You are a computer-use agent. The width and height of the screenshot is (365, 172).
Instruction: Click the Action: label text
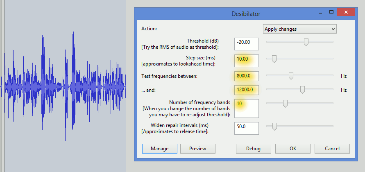coord(149,29)
